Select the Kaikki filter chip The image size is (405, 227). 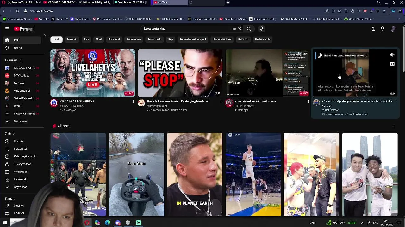[56, 39]
